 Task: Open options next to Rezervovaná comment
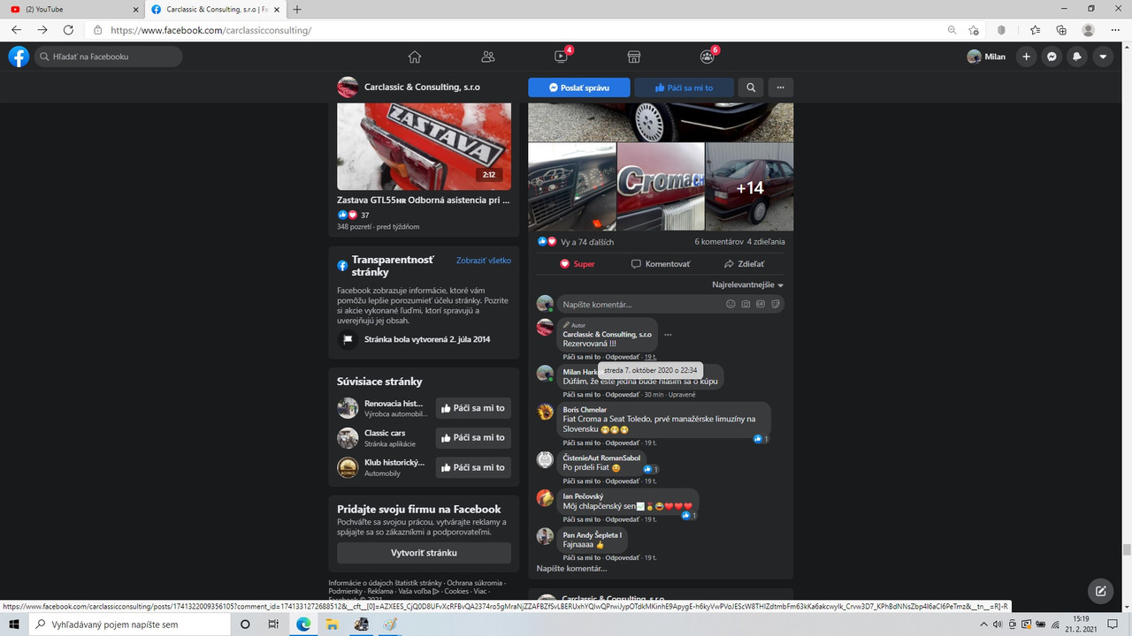(x=668, y=335)
